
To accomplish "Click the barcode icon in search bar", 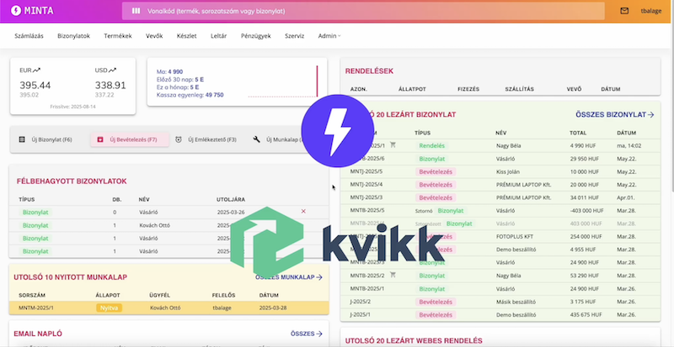I will pos(136,11).
